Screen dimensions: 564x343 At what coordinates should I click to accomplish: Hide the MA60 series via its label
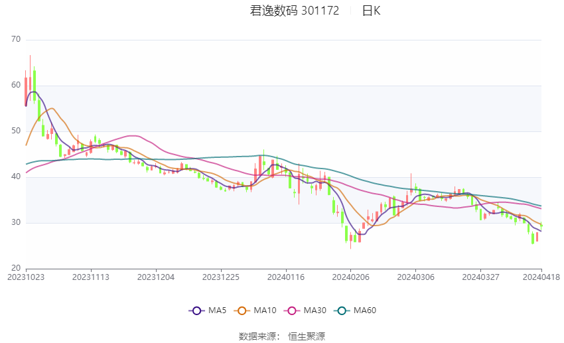[x=365, y=310]
